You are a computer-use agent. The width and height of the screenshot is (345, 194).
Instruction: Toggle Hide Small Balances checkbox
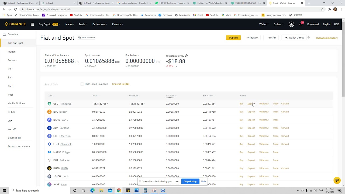click(82, 84)
